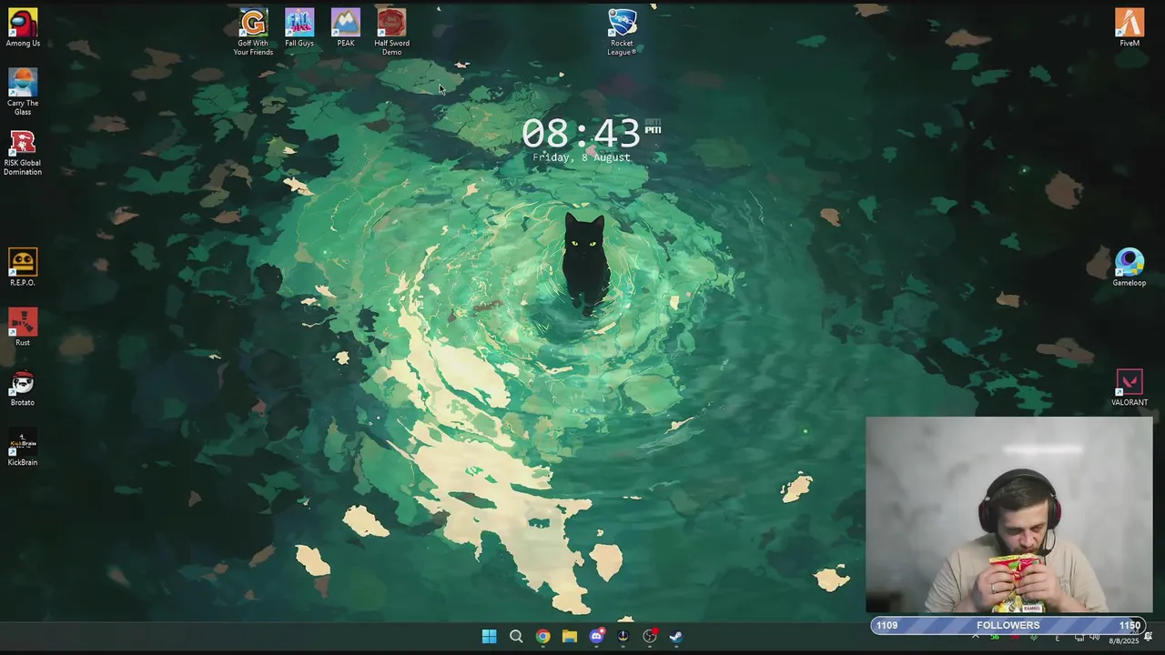Screen dimensions: 1165x655
Task: Launch Google Chrome from the taskbar
Action: click(542, 636)
